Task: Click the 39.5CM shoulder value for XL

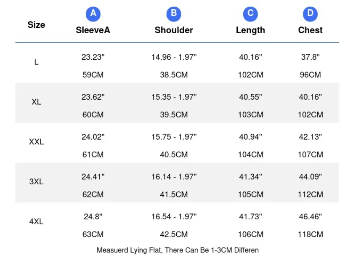Action: tap(174, 114)
